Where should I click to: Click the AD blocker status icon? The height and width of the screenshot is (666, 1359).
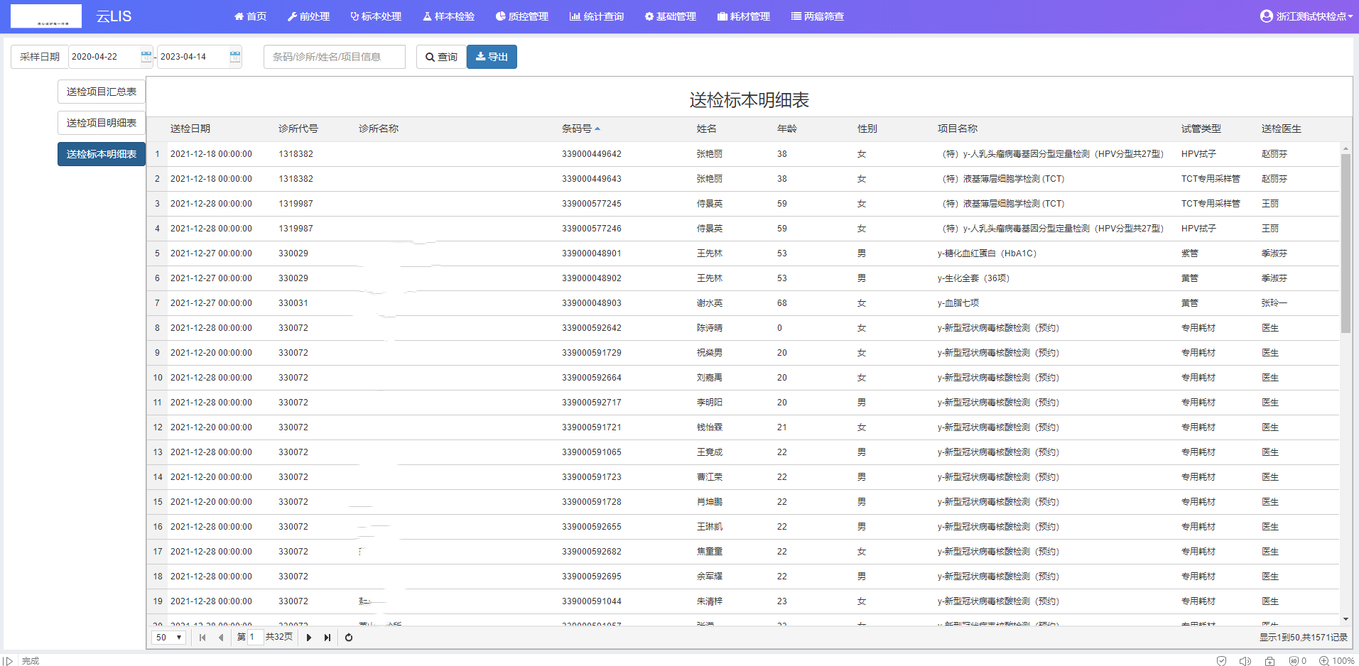[1298, 660]
